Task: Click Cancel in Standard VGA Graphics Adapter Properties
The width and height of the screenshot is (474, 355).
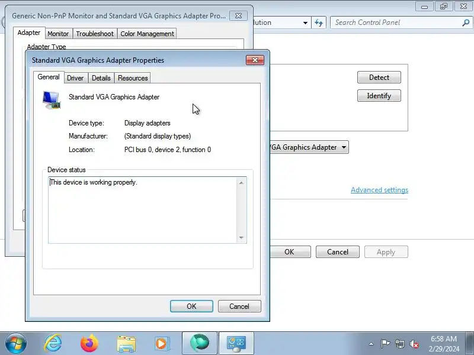Action: pyautogui.click(x=239, y=306)
